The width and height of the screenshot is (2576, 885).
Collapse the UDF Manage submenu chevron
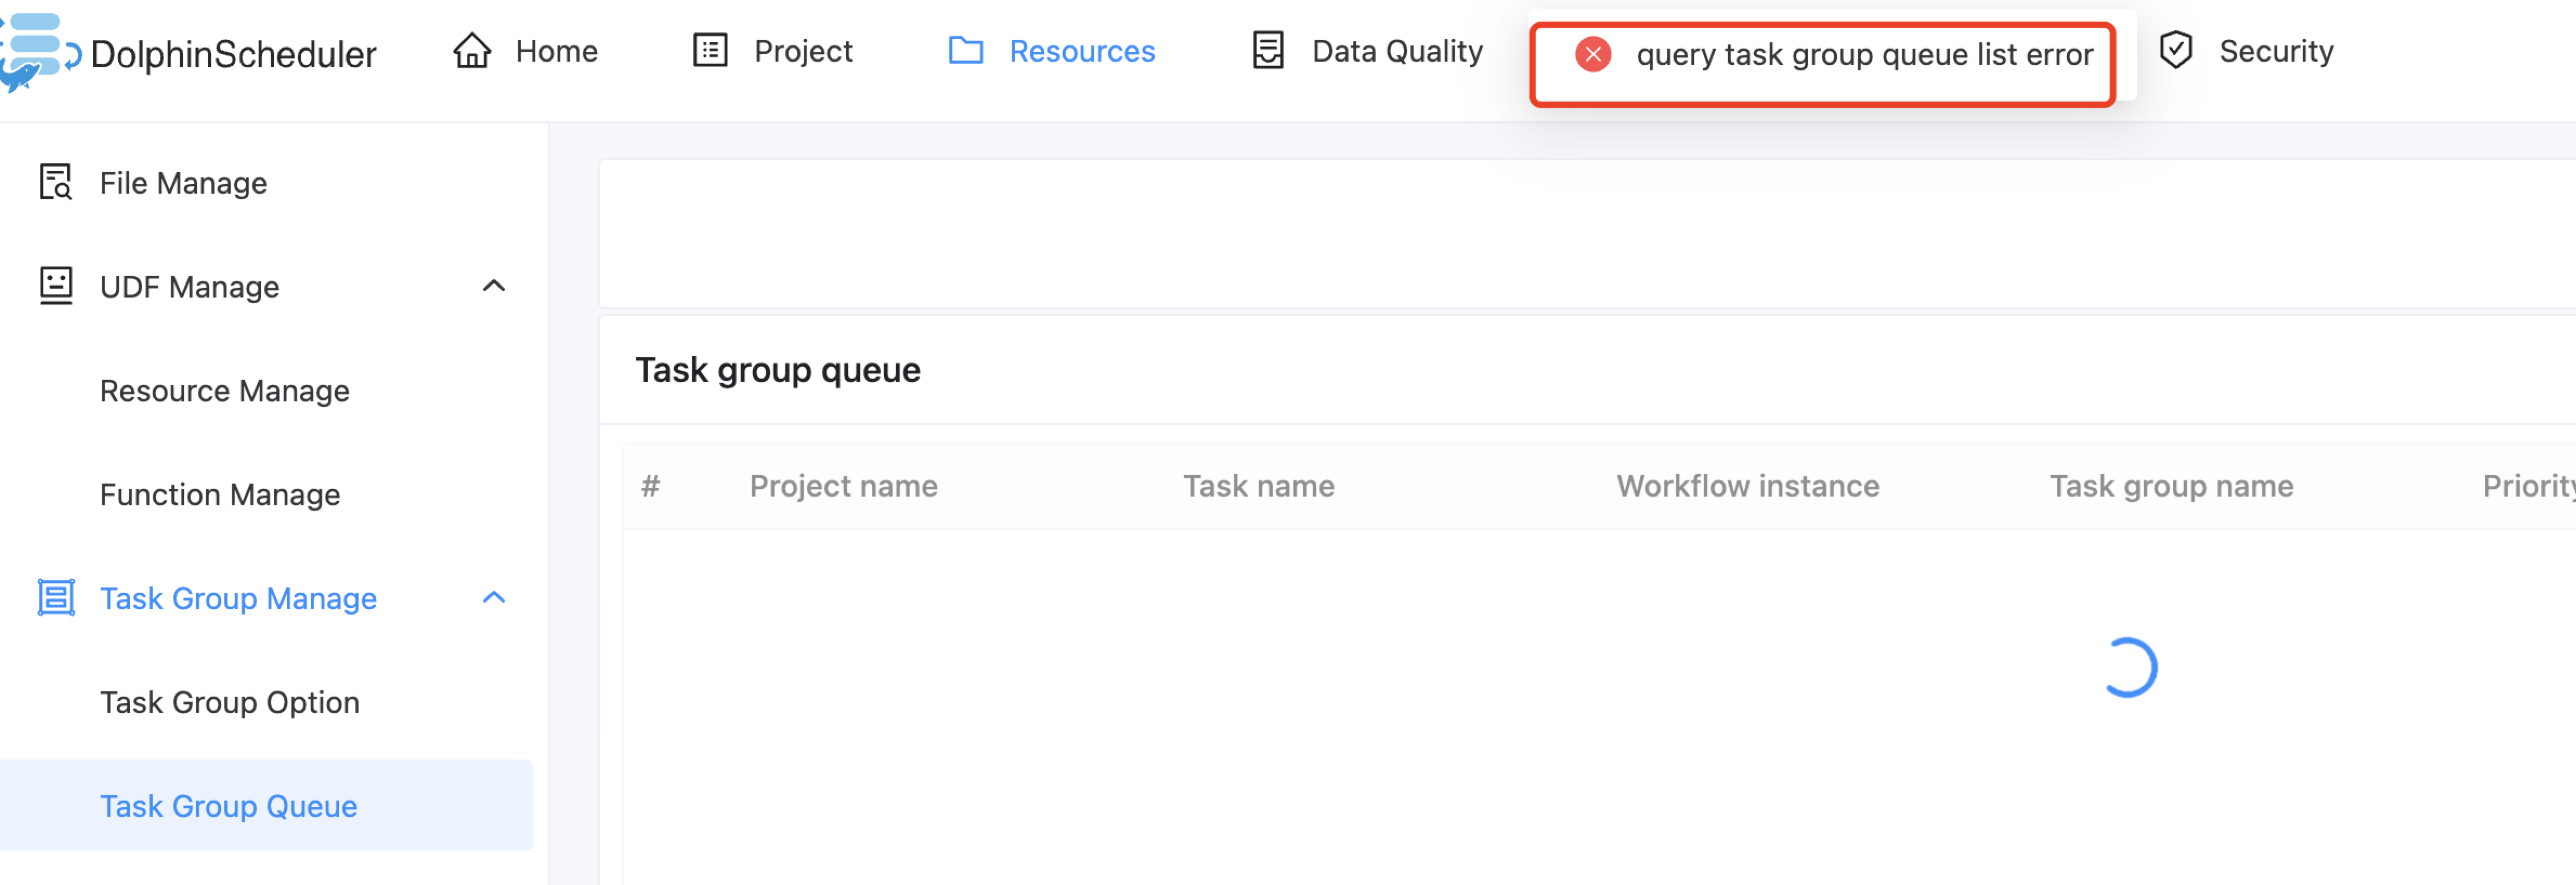(494, 287)
